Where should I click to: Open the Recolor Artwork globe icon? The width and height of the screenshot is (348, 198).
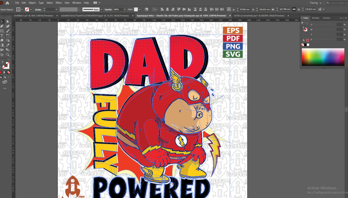[x=146, y=9]
